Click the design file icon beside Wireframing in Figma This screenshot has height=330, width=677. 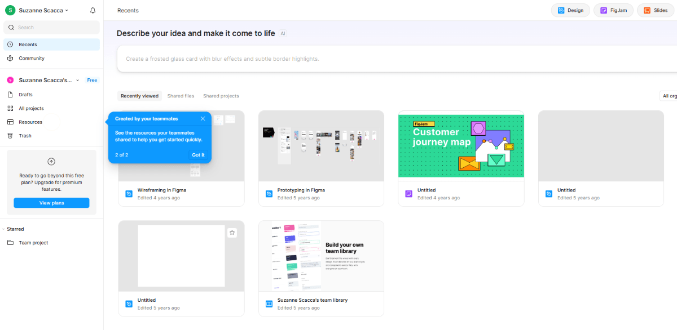pos(129,194)
